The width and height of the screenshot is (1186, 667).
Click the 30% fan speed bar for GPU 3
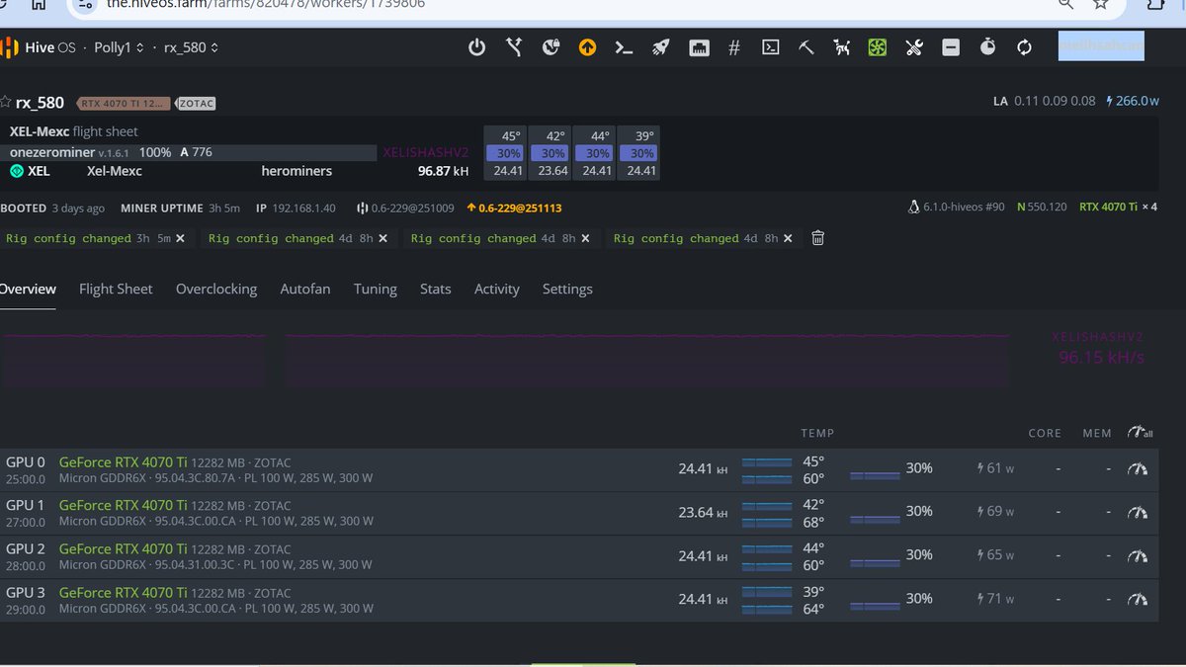(x=875, y=607)
